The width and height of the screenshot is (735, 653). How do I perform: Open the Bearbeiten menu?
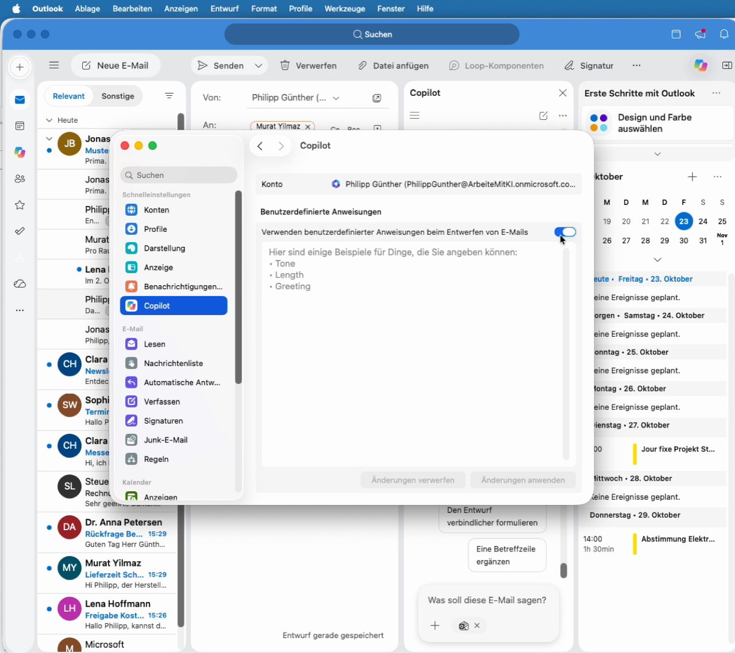(x=132, y=9)
